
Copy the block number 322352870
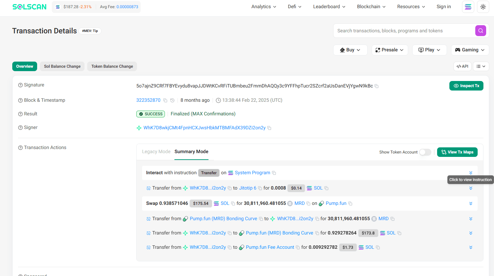165,100
